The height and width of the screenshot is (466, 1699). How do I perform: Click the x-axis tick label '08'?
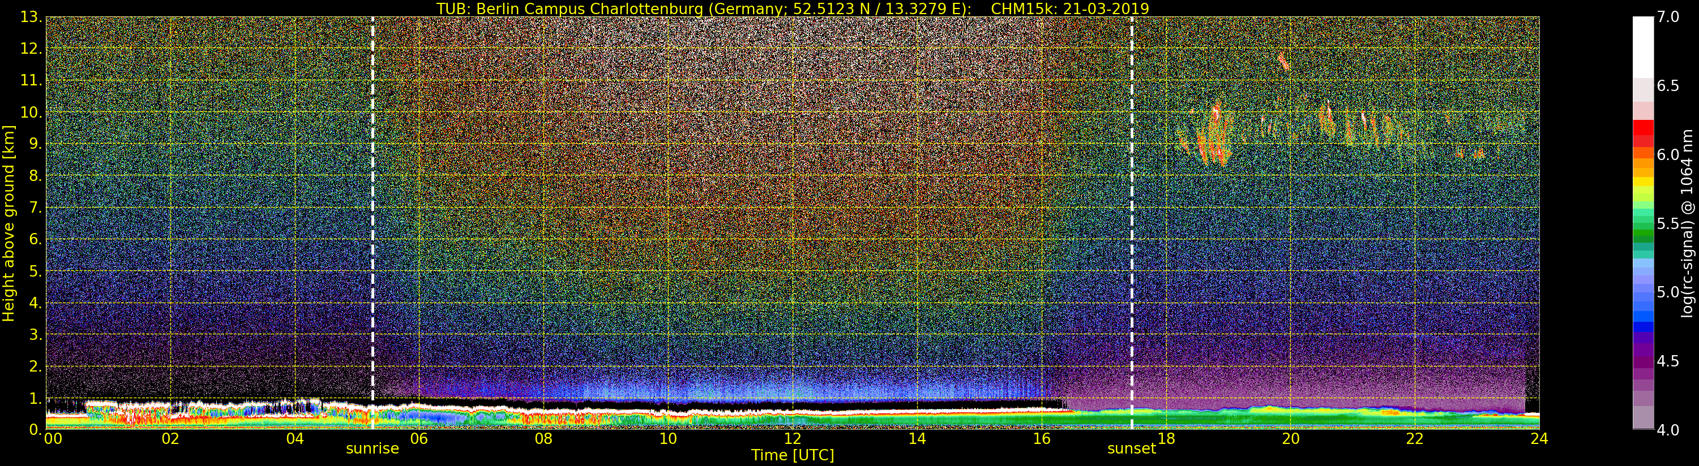pos(543,439)
